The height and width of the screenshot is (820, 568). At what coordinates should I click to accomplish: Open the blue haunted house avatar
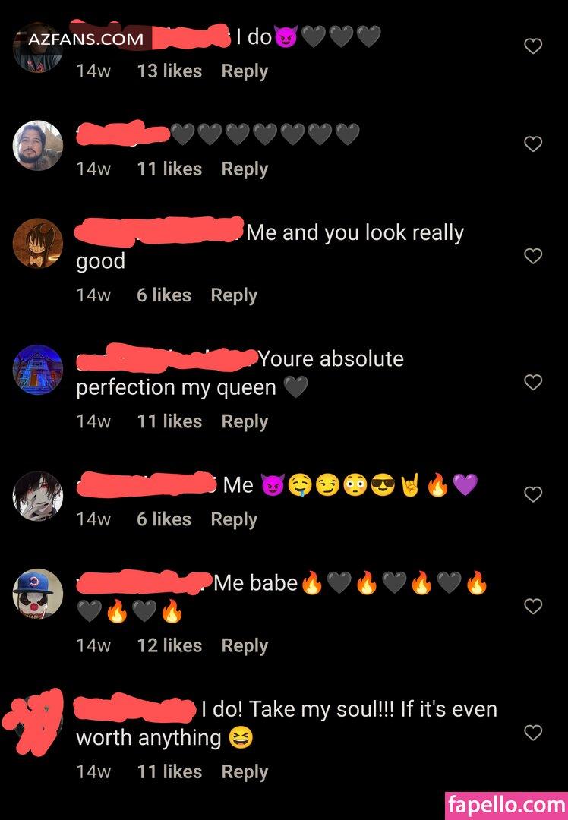pos(38,370)
